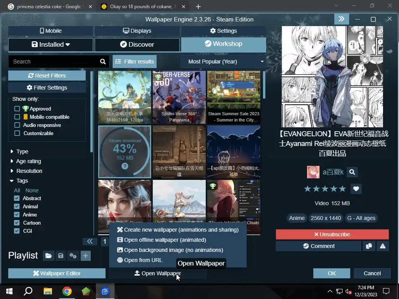Save playlist floppy disk icon
The image size is (399, 299).
(60, 255)
